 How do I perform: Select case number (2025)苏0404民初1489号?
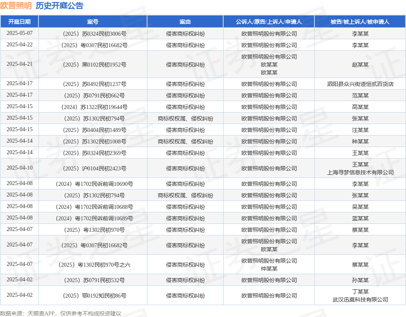tap(94, 130)
